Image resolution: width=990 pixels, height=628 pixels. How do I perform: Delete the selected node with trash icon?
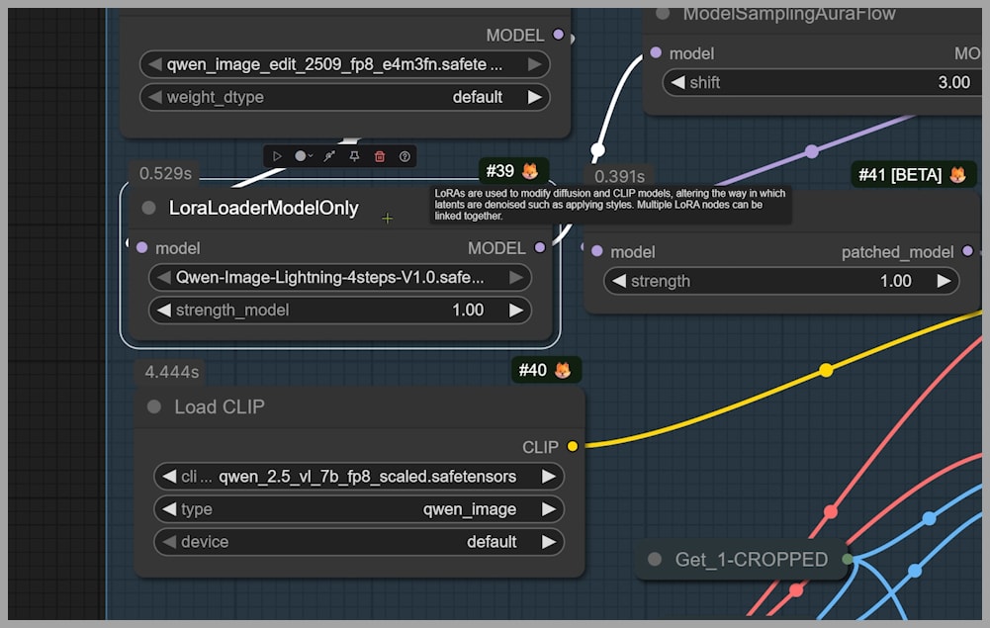pyautogui.click(x=380, y=156)
